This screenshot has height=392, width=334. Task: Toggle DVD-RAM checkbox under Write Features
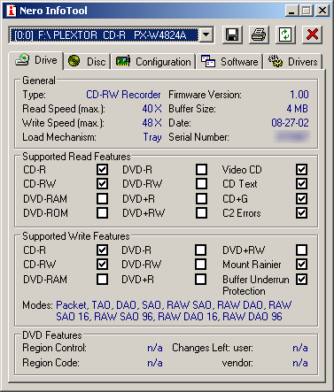click(x=102, y=279)
